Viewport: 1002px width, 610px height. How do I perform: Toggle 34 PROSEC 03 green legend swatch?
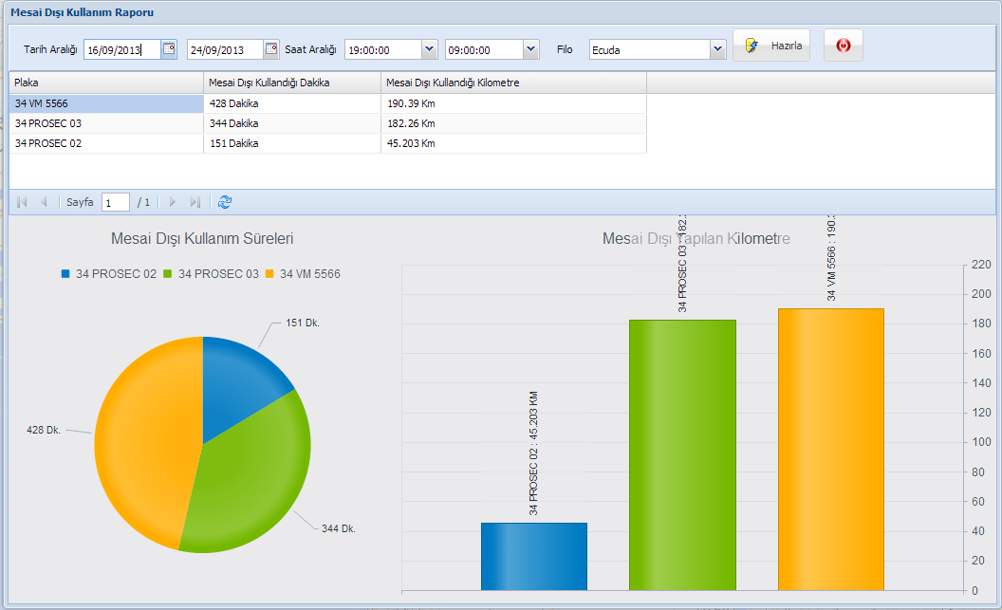click(167, 274)
